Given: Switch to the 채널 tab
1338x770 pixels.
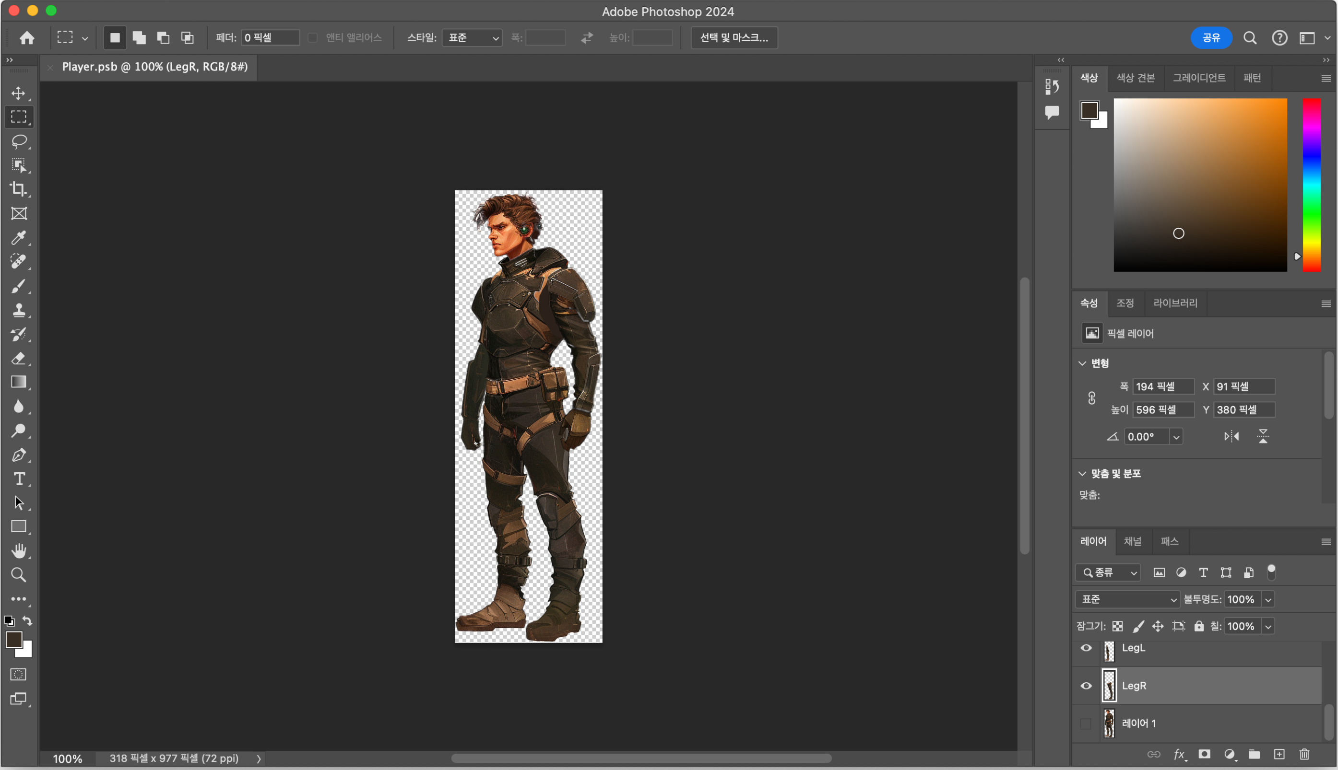Looking at the screenshot, I should 1132,541.
